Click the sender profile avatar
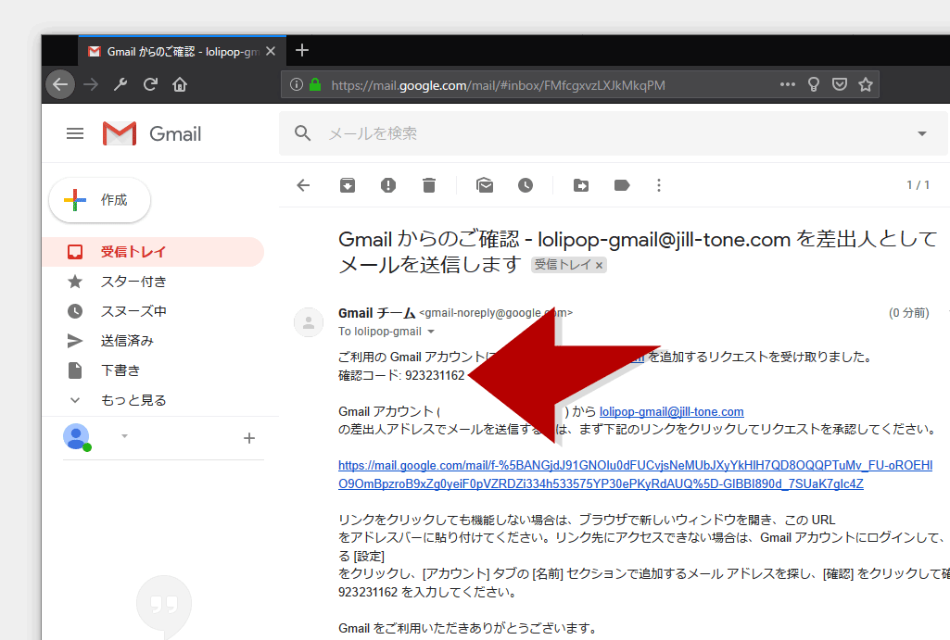This screenshot has height=640, width=950. (x=309, y=321)
